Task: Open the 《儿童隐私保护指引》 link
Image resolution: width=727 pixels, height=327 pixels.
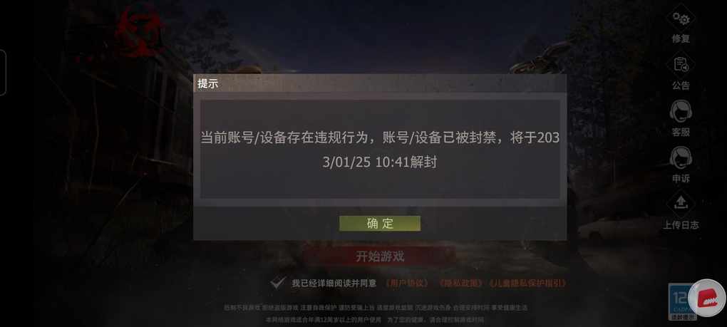Action: 528,283
